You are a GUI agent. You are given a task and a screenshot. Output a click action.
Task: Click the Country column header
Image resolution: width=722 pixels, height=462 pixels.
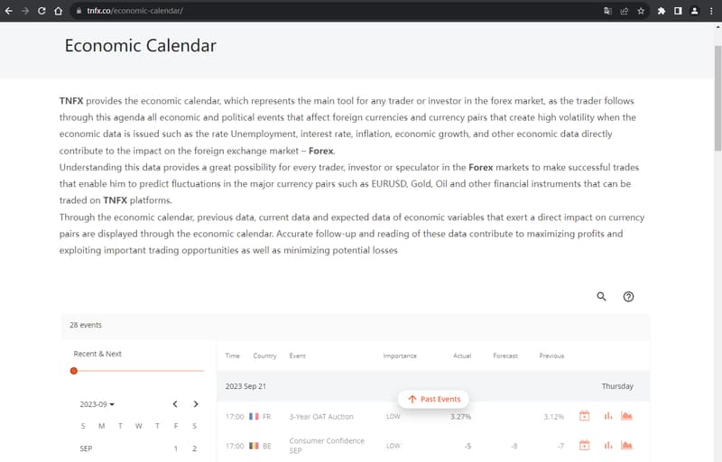point(264,356)
